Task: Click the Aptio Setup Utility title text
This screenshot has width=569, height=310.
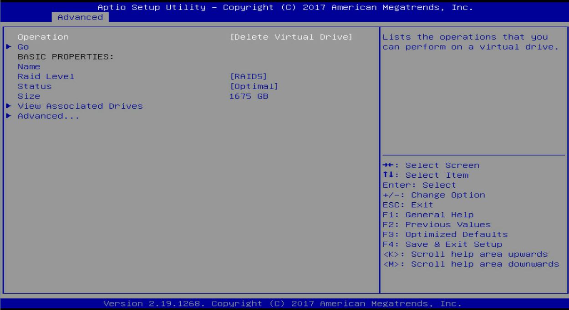Action: (x=285, y=7)
